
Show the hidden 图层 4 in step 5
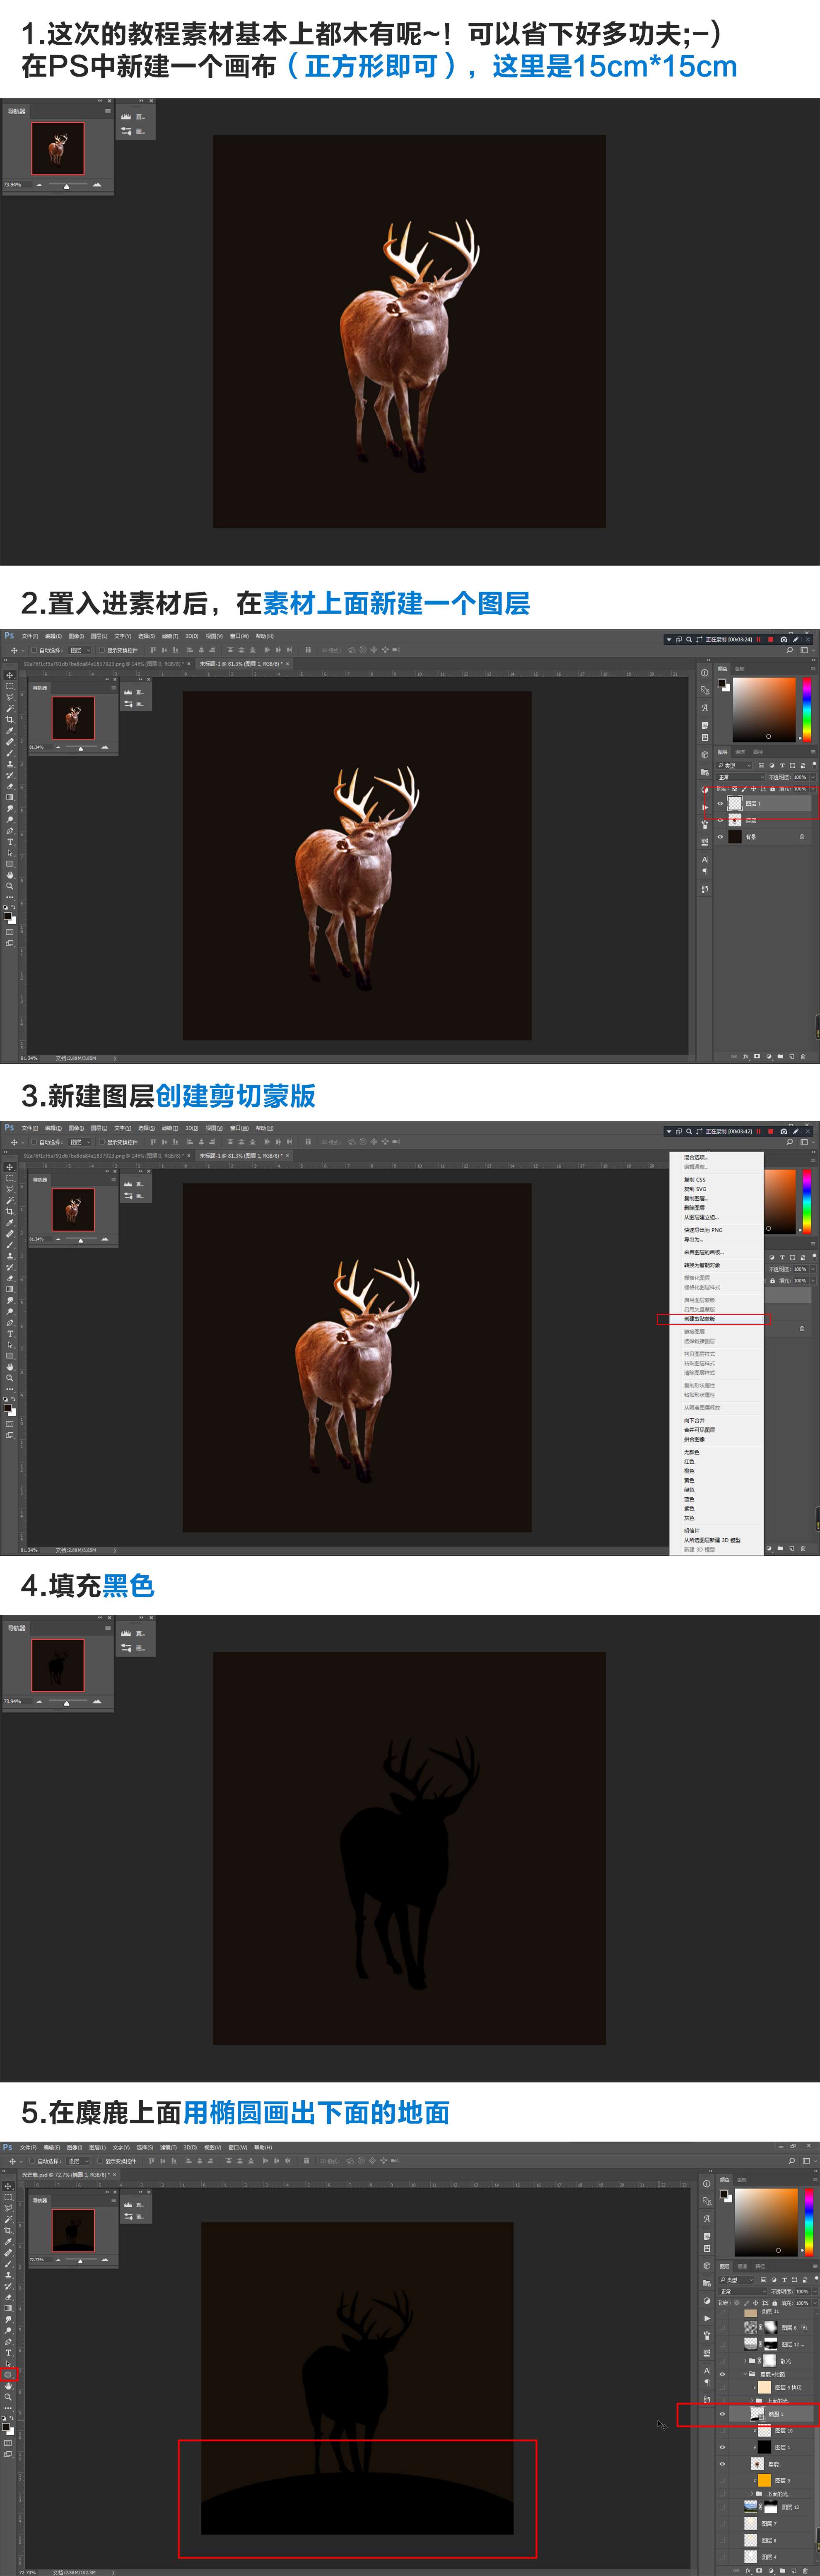coord(722,2557)
